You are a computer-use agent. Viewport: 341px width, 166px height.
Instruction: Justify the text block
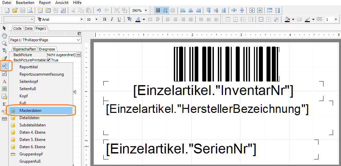(x=191, y=19)
